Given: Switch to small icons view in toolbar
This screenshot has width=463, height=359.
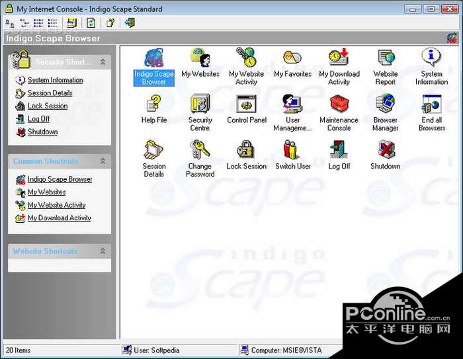Looking at the screenshot, I should 24,22.
